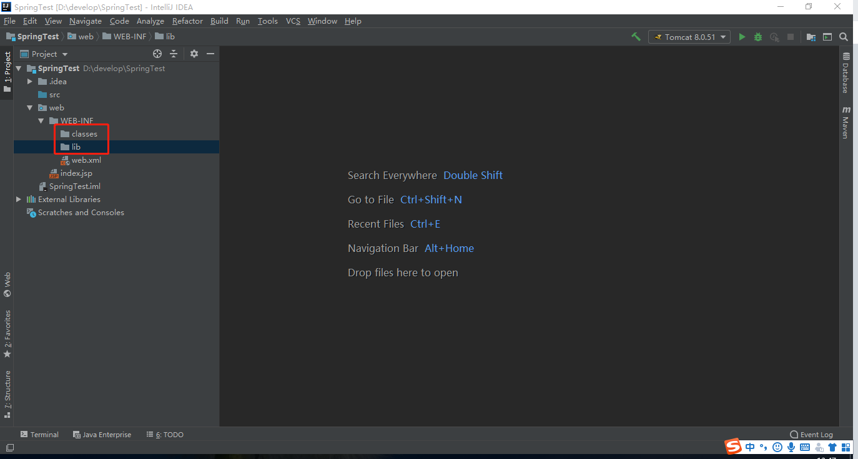Open the Navigate menu
The image size is (858, 459).
[86, 21]
